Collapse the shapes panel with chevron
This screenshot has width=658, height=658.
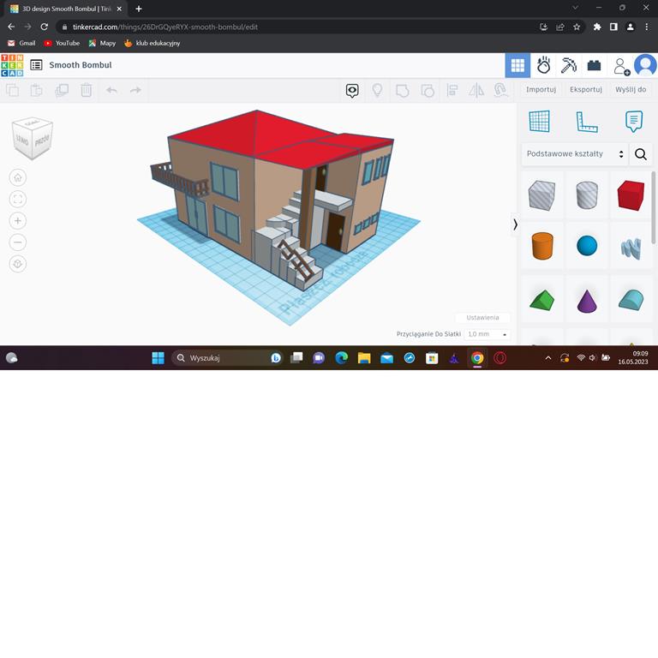515,224
